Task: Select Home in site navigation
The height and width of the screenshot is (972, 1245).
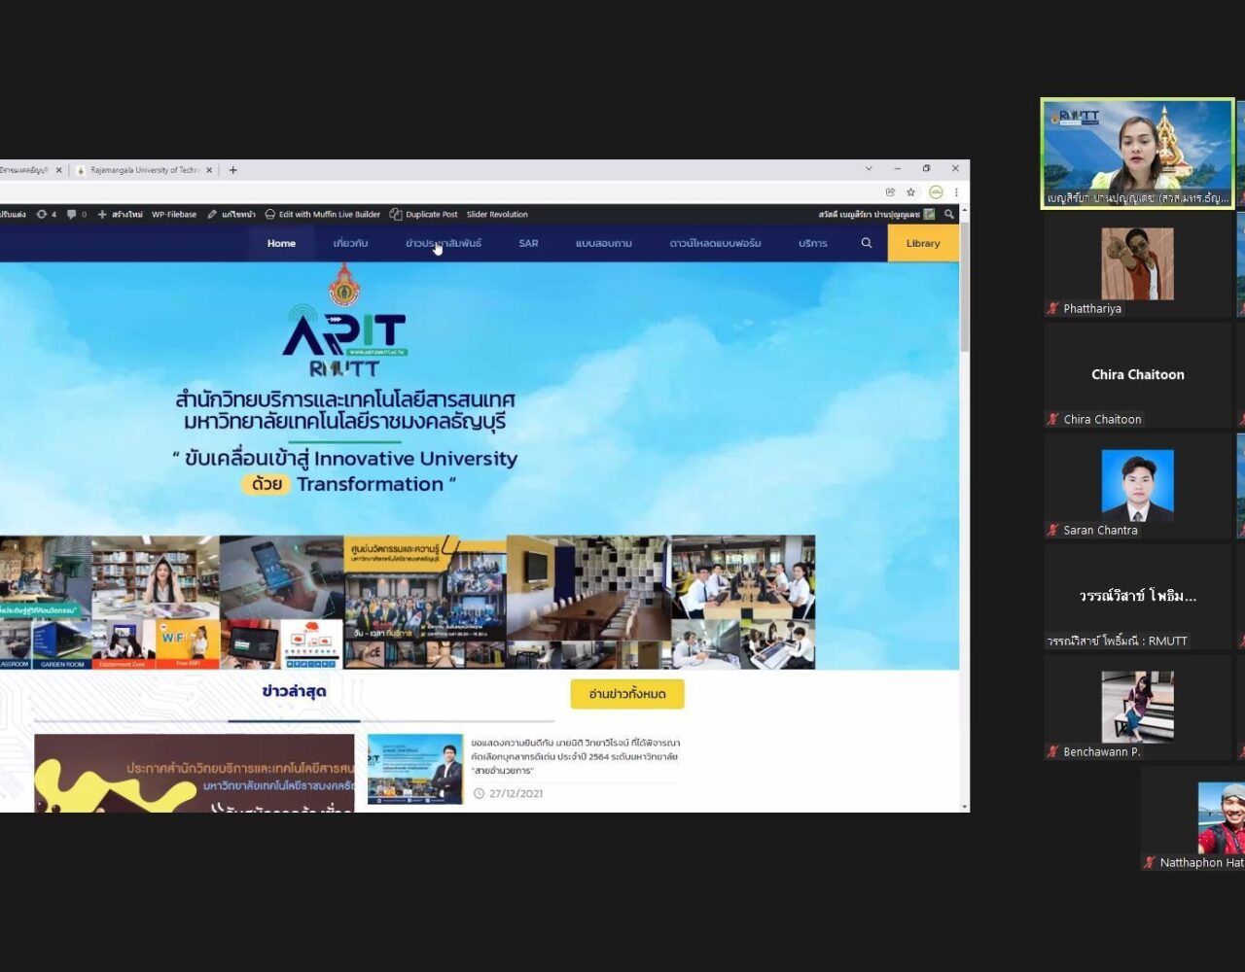Action: 281,243
